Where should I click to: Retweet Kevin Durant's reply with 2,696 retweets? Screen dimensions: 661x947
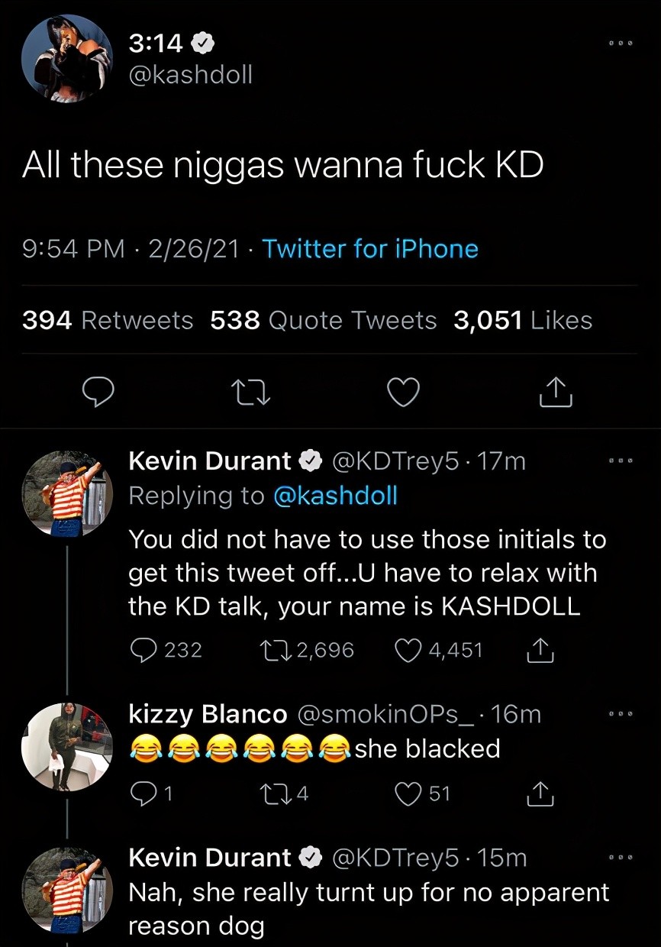pyautogui.click(x=273, y=650)
